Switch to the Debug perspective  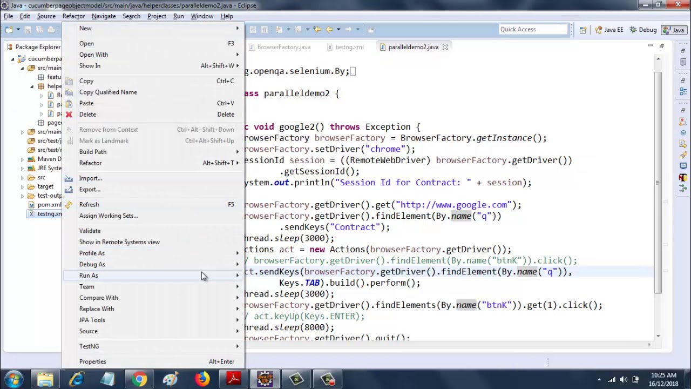642,30
